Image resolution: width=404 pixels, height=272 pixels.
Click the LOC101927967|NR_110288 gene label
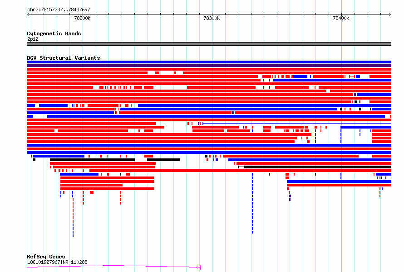click(57, 262)
